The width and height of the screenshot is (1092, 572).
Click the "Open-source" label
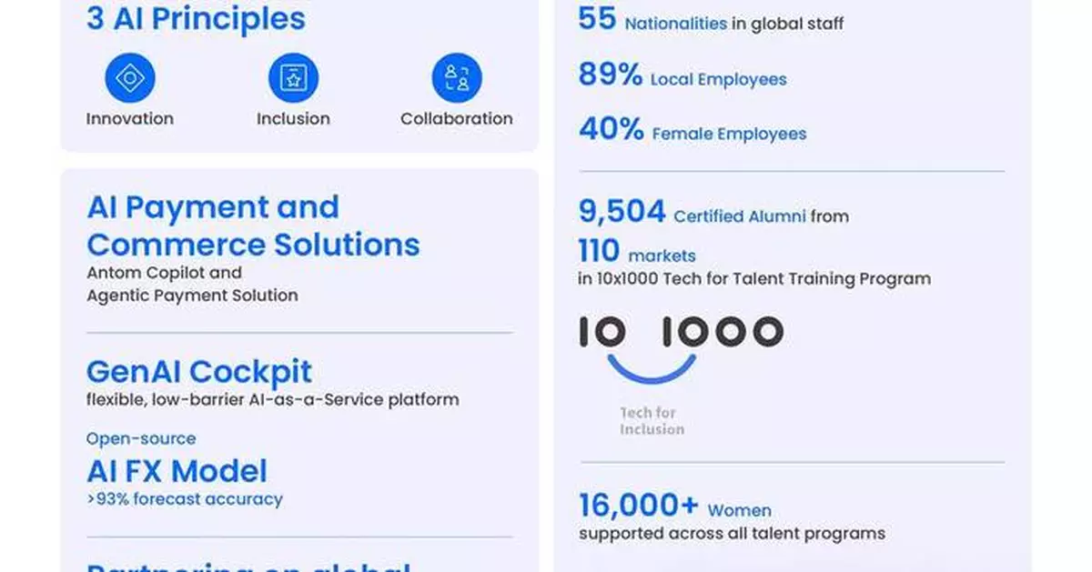point(141,438)
